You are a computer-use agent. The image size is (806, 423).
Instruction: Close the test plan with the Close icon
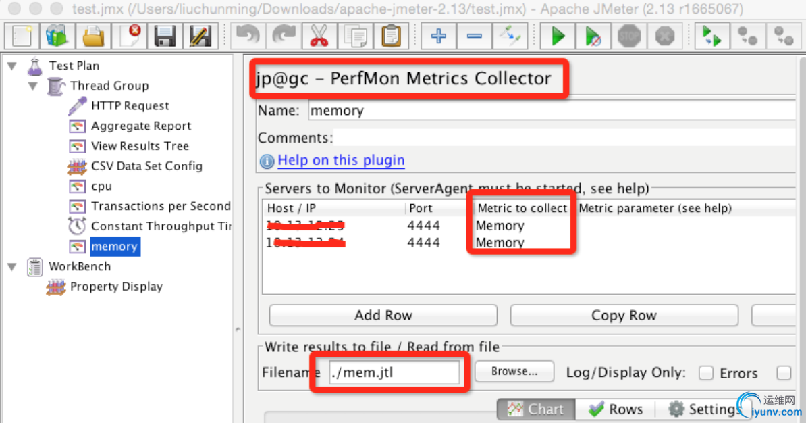pyautogui.click(x=129, y=36)
